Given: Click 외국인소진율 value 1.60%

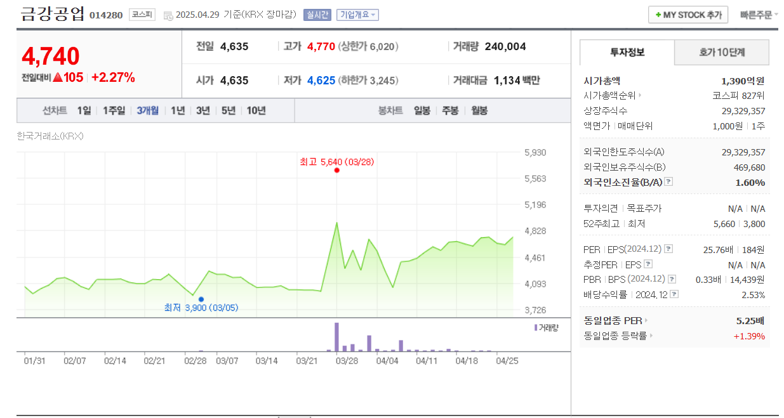Looking at the screenshot, I should point(751,182).
